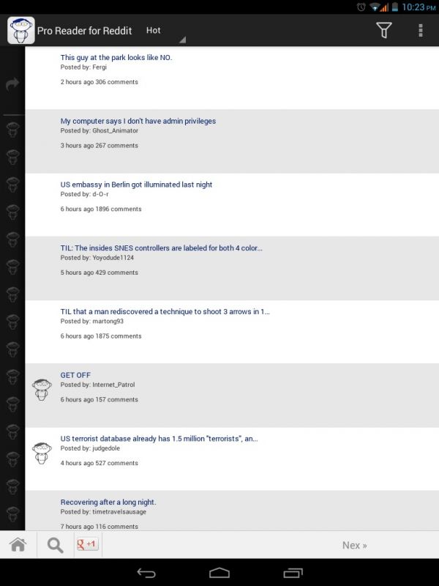
Task: Open the TIL shoot 3 arrows post
Action: click(x=165, y=312)
